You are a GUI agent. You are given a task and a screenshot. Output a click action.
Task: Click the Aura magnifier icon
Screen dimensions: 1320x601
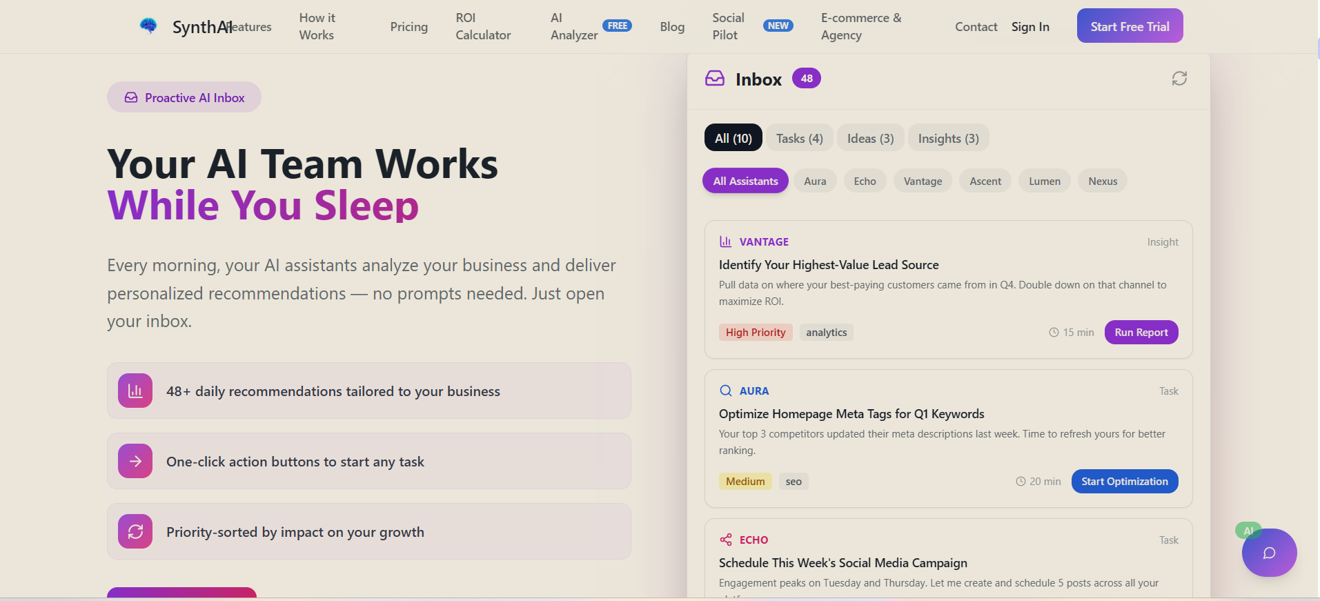(725, 391)
